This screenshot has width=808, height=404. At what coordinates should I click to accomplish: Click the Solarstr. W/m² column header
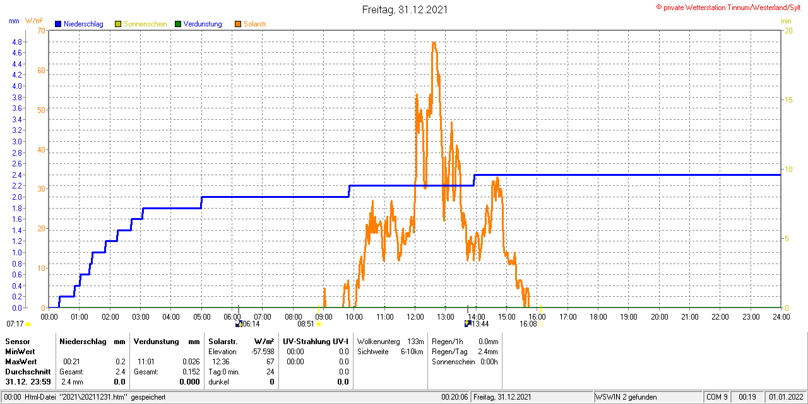[241, 341]
